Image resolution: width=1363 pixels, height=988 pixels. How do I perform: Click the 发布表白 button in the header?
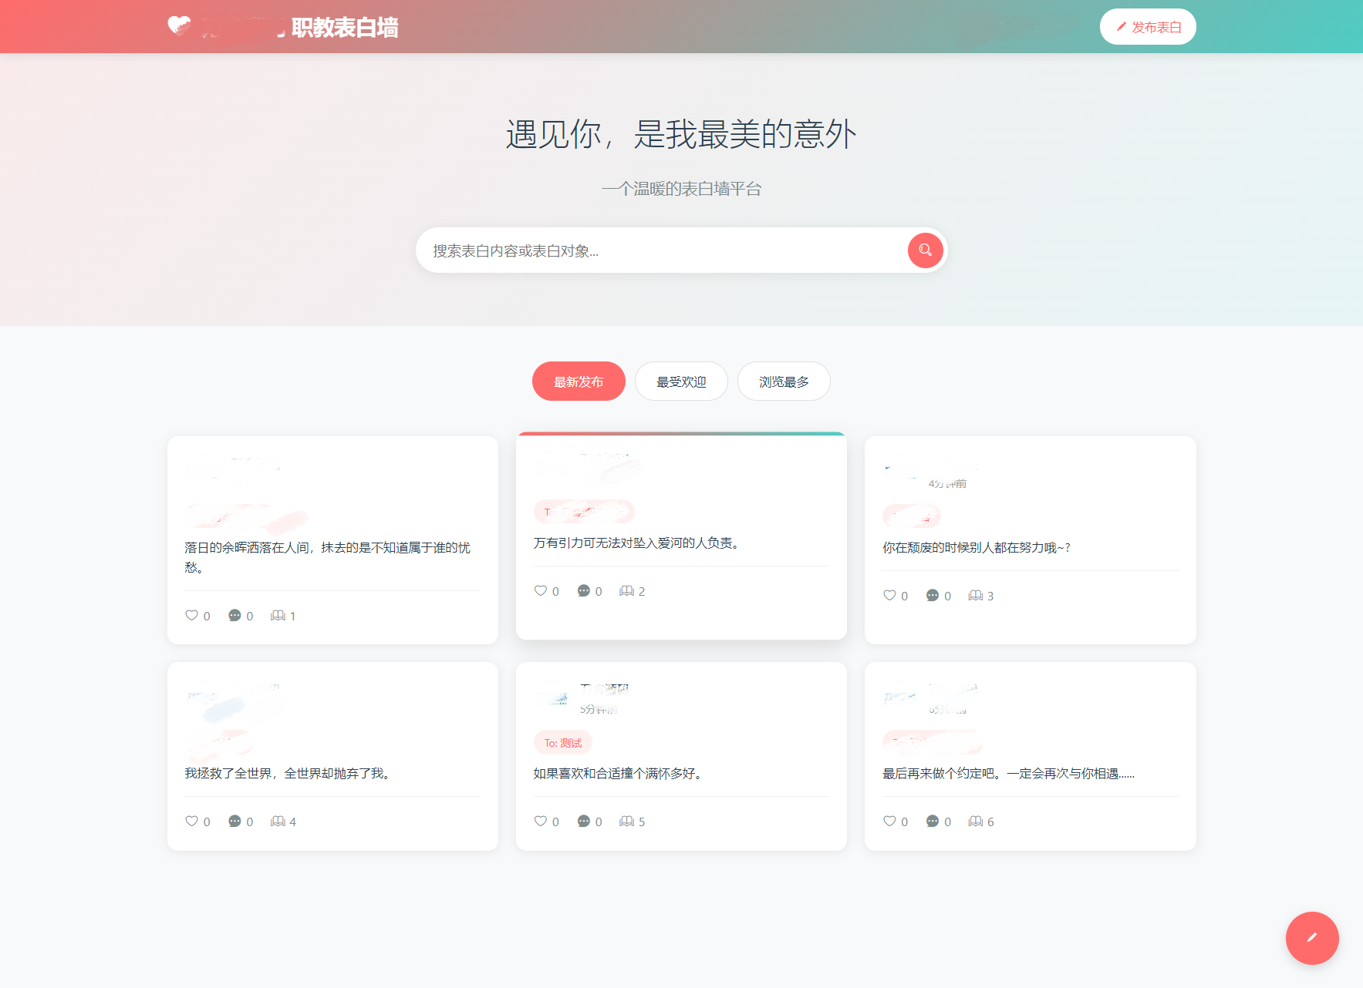1148,26
